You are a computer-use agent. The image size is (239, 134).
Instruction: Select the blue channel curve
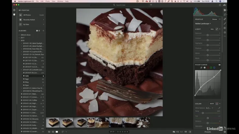214,68
